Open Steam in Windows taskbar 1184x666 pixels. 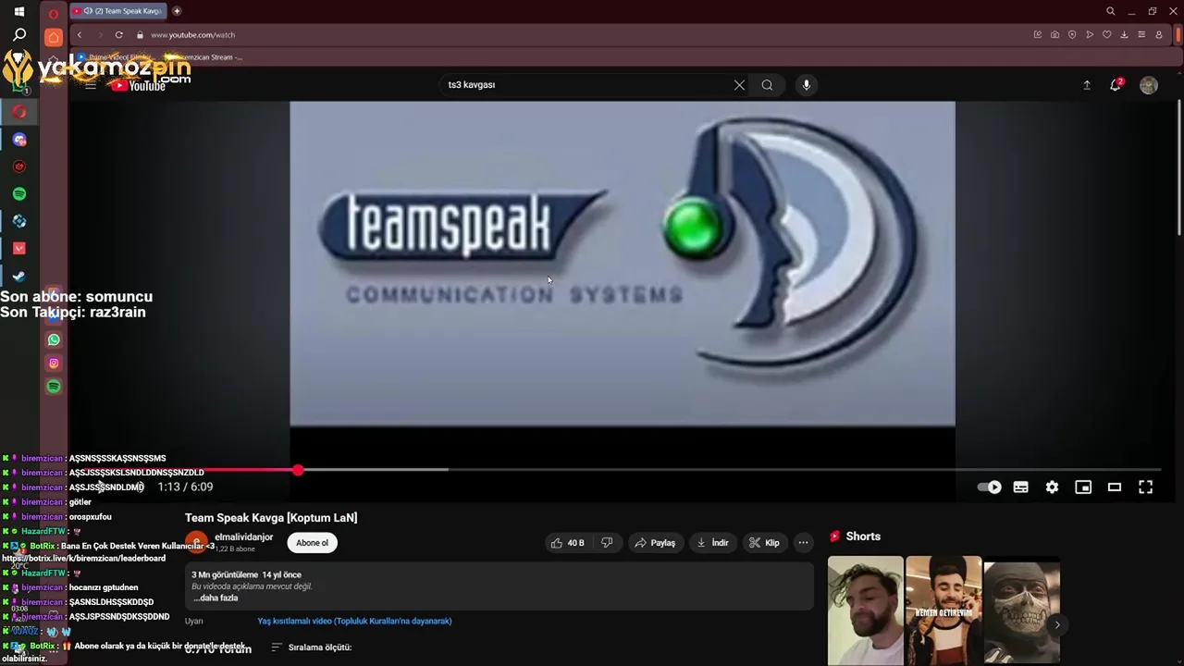[x=19, y=276]
